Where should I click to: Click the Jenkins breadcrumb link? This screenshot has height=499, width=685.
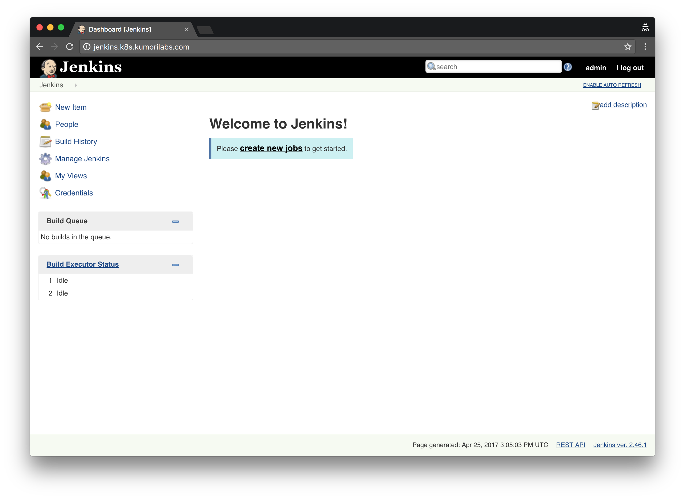[51, 85]
